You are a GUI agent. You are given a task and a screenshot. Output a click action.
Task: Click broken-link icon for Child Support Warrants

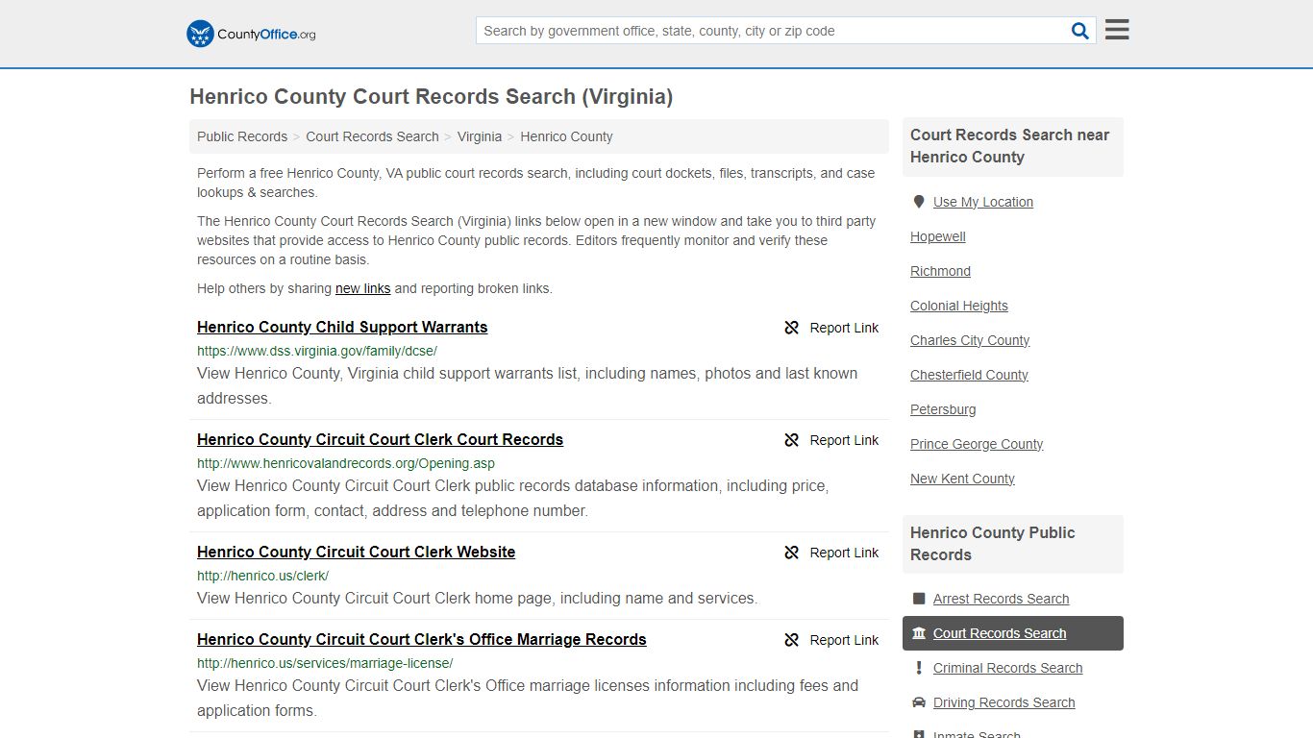(792, 328)
